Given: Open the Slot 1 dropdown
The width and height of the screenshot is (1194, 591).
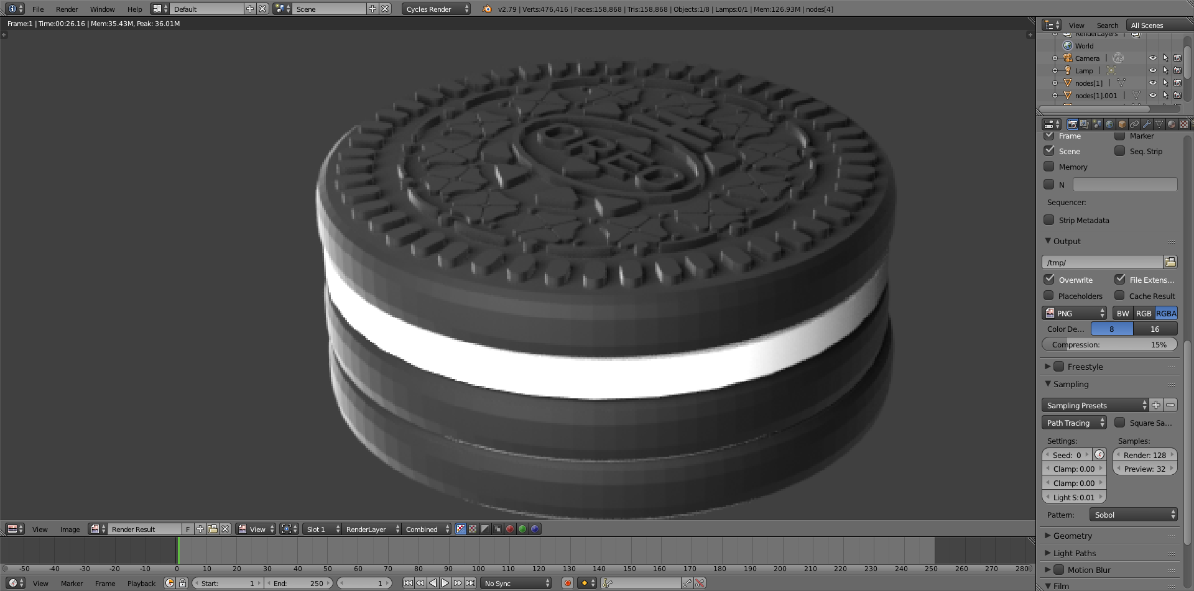Looking at the screenshot, I should click(x=322, y=529).
